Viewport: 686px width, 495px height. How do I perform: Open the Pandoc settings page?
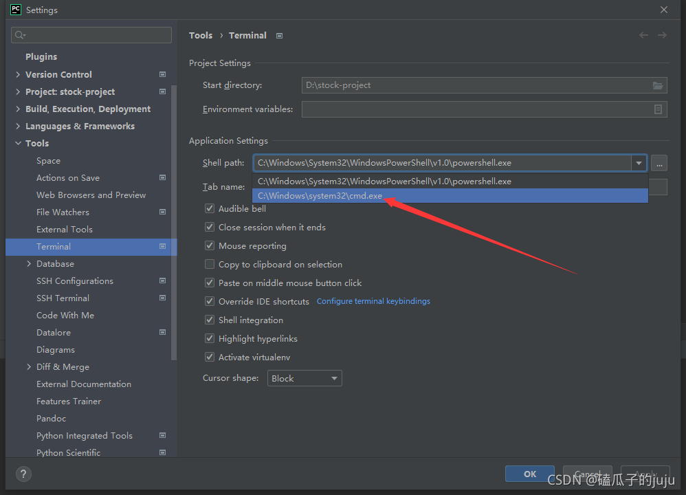(x=51, y=419)
